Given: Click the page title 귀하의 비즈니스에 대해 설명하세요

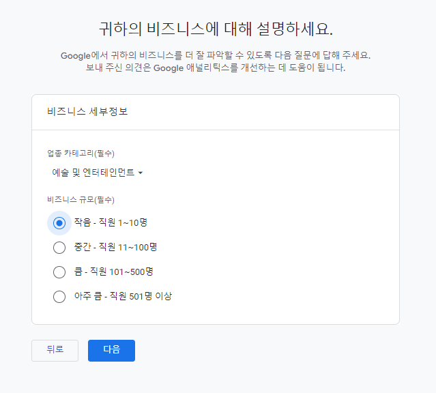Looking at the screenshot, I should pyautogui.click(x=216, y=29).
